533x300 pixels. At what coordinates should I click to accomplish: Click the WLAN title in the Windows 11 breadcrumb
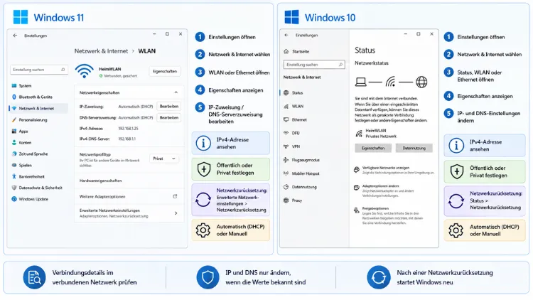click(x=147, y=51)
